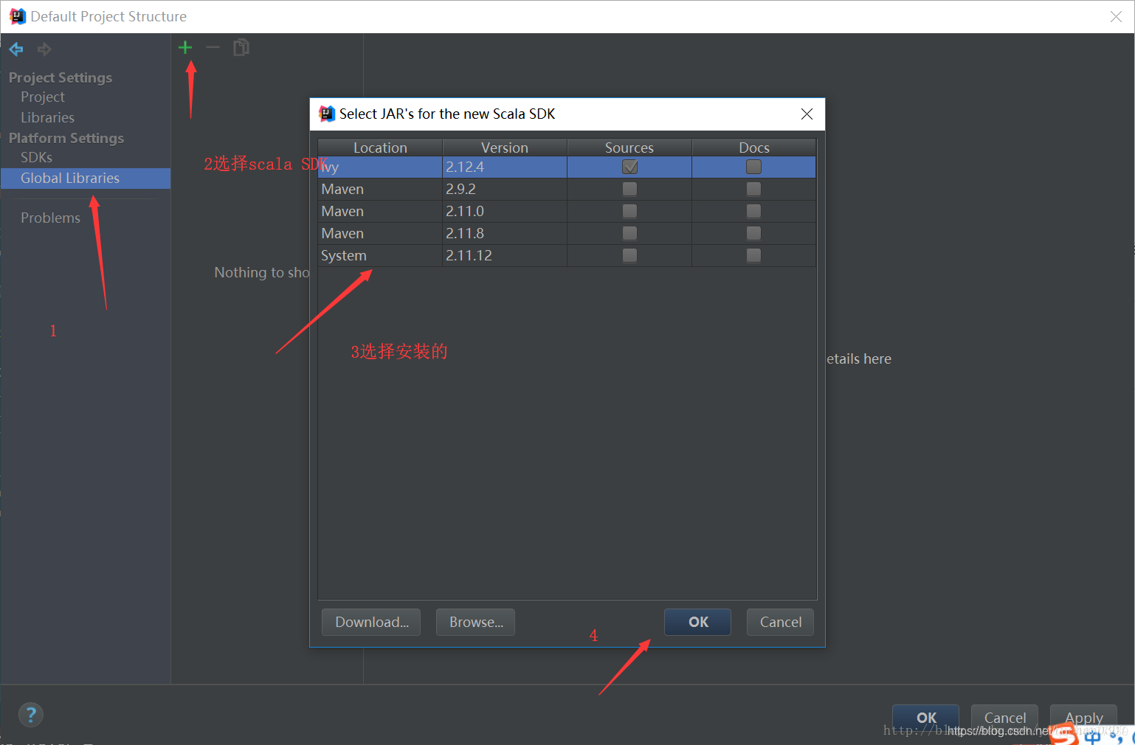
Task: Click the green plus add library icon
Action: [x=185, y=48]
